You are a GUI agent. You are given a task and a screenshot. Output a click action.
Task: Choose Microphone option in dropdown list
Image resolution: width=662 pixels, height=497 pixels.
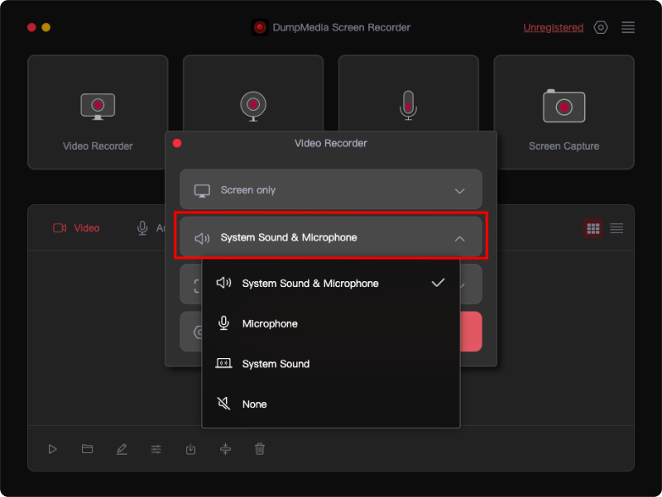(330, 323)
